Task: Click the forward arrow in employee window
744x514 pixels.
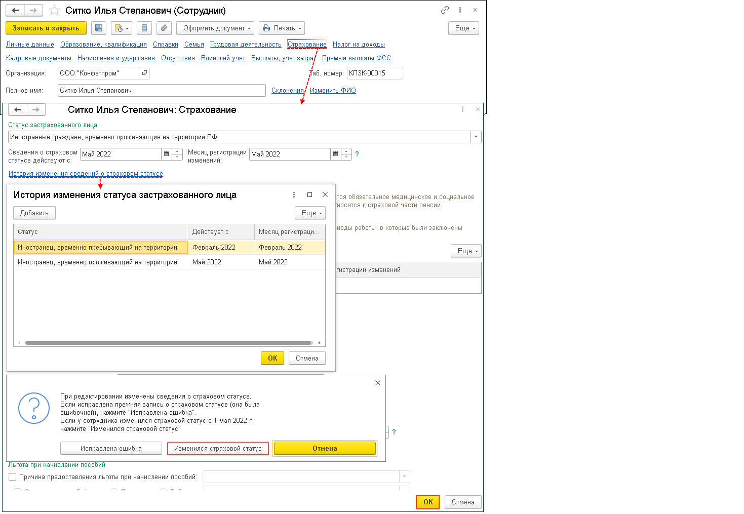Action: point(33,10)
